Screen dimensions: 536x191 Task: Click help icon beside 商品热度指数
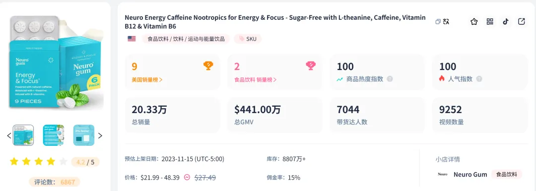[390, 79]
